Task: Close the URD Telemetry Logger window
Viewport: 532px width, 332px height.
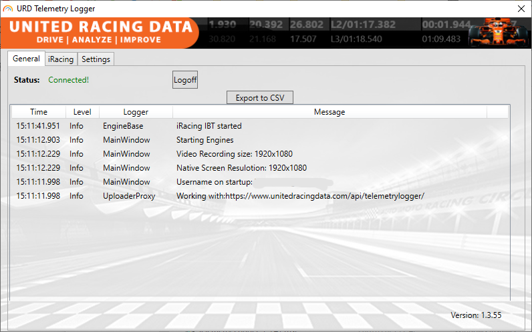Action: 521,9
